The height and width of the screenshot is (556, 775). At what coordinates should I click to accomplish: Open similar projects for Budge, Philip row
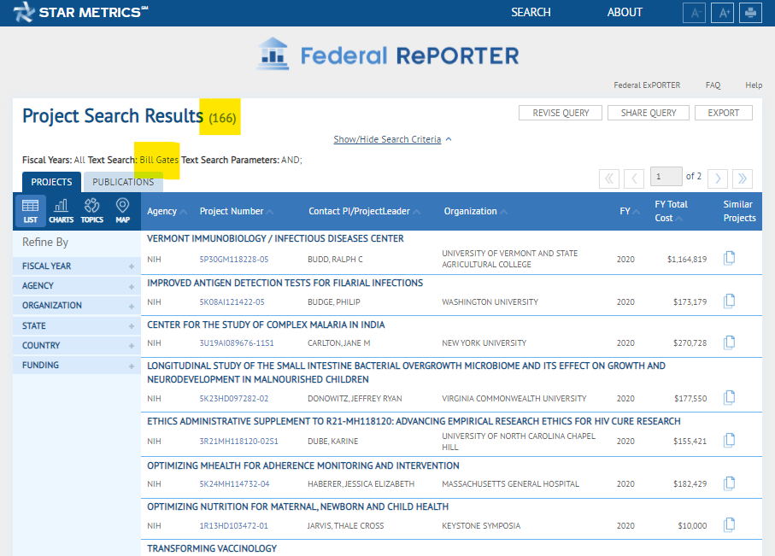point(729,301)
